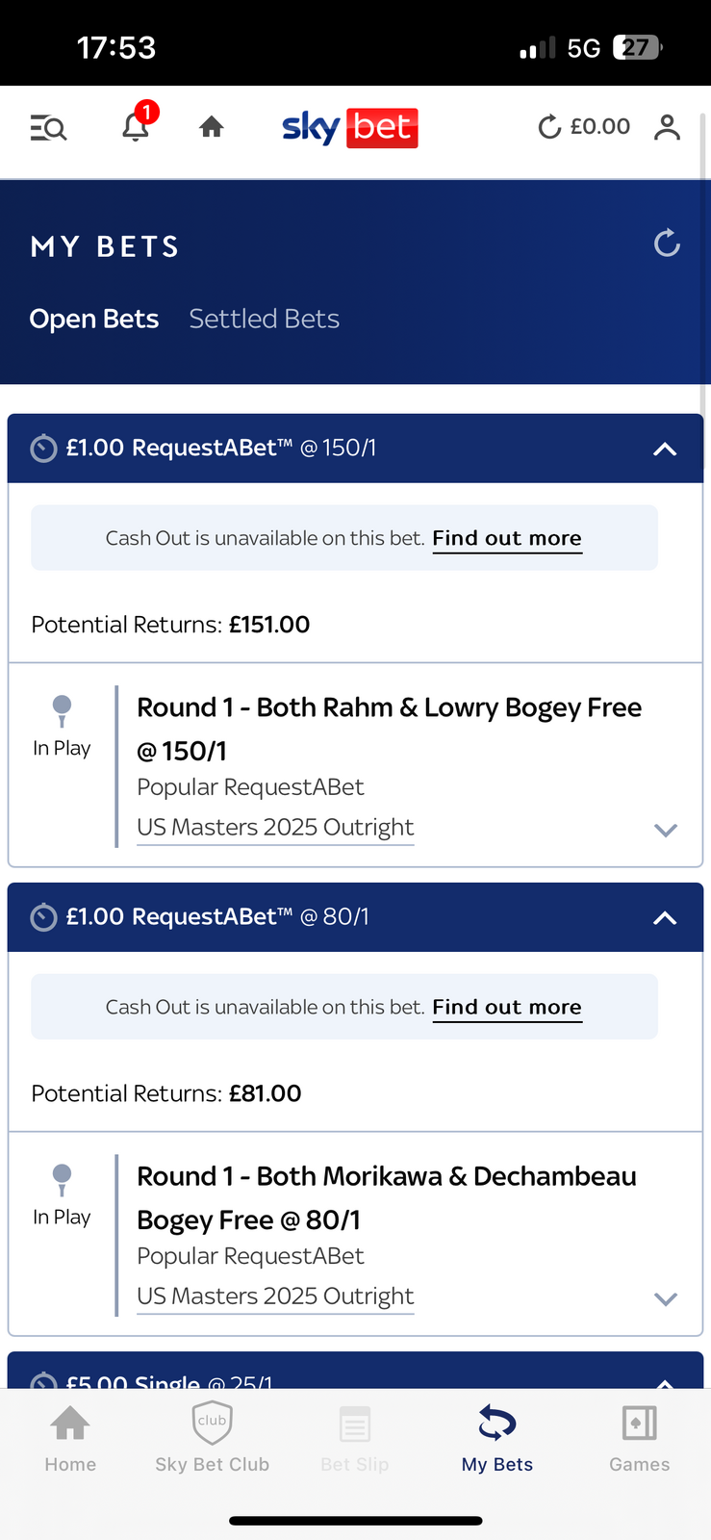
Task: Tap the home icon in header
Action: [212, 127]
